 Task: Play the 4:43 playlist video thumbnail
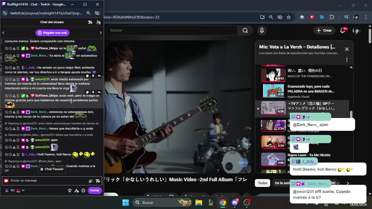[273, 75]
